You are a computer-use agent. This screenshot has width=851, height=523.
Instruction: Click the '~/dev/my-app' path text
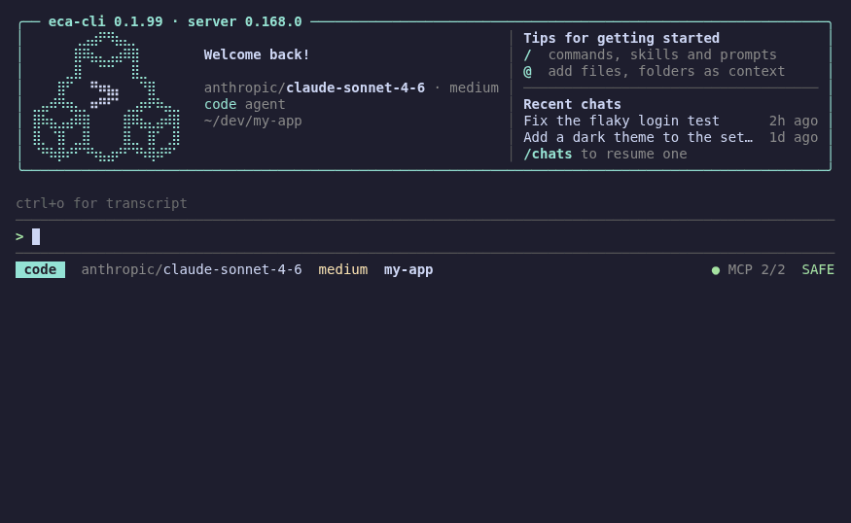pyautogui.click(x=253, y=121)
